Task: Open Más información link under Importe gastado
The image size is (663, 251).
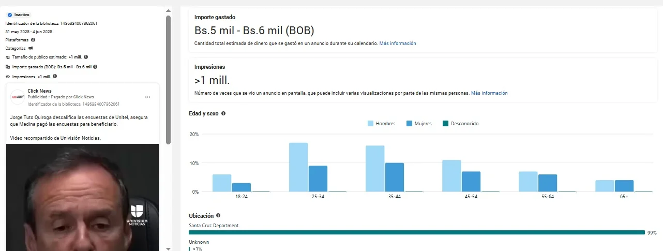Action: [397, 43]
